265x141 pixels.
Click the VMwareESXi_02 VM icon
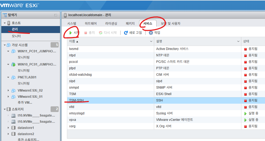point(13,91)
